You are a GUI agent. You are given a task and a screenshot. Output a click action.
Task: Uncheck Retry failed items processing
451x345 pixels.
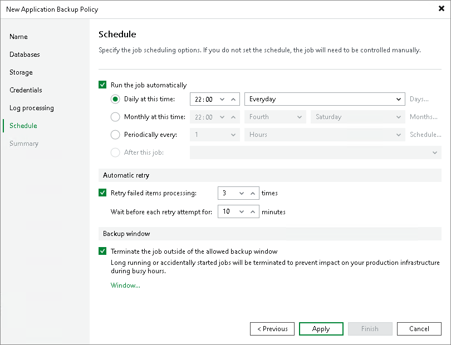point(102,193)
